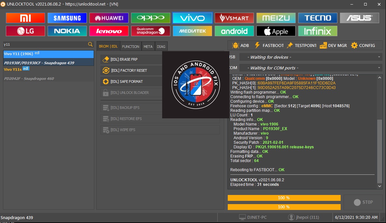The height and width of the screenshot is (223, 386).
Task: Open the OPPO brand tile
Action: [151, 18]
